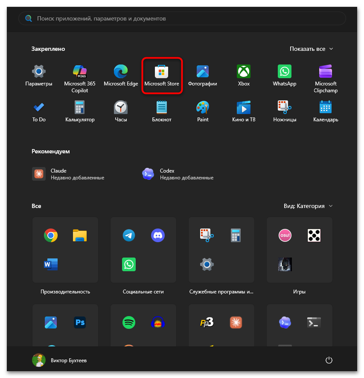The height and width of the screenshot is (378, 364).
Task: Open Microsoft Store pinned app
Action: [x=162, y=76]
